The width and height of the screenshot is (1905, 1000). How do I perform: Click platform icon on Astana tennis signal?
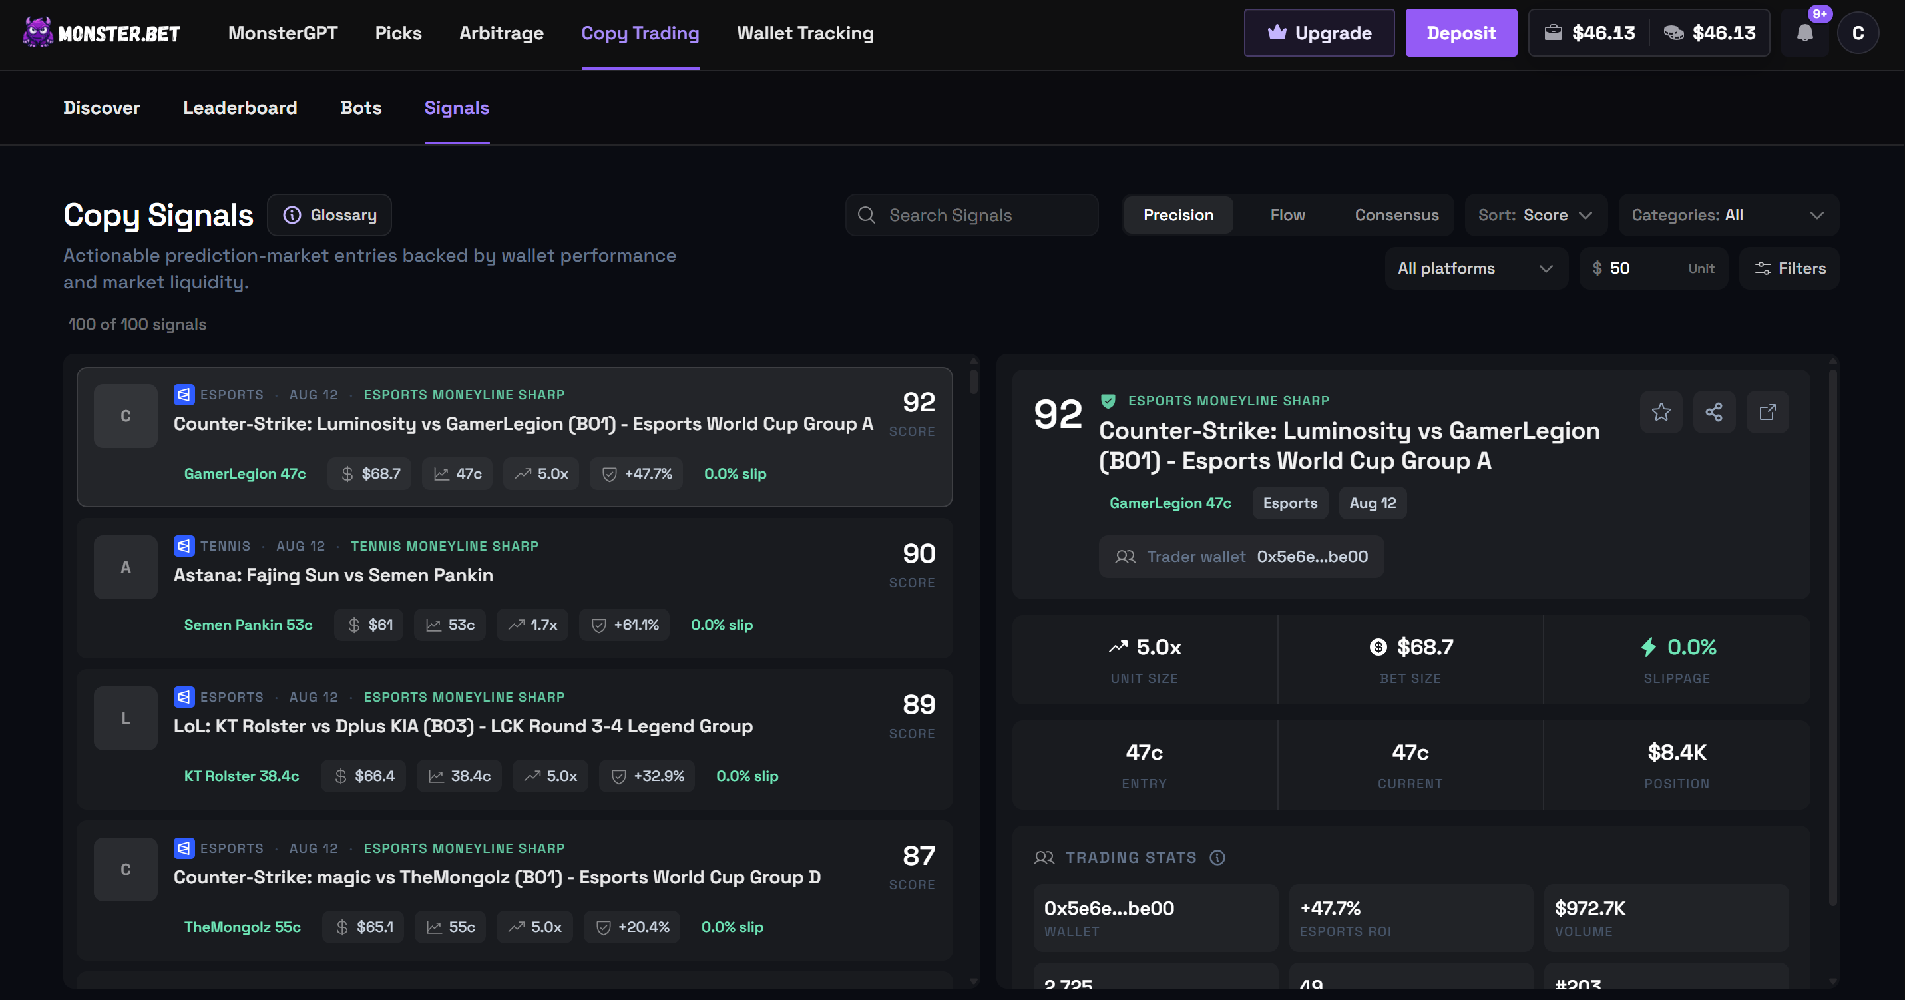tap(184, 546)
